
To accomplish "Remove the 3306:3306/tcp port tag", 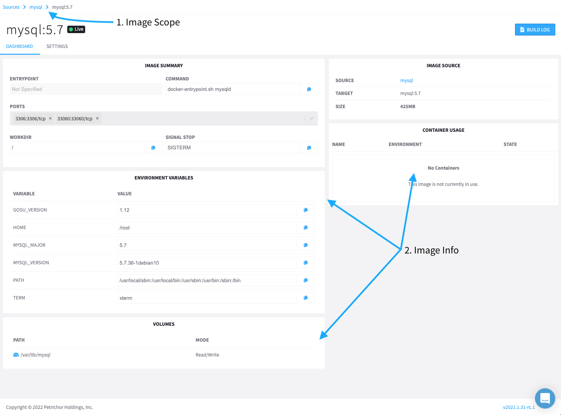I will pyautogui.click(x=50, y=118).
